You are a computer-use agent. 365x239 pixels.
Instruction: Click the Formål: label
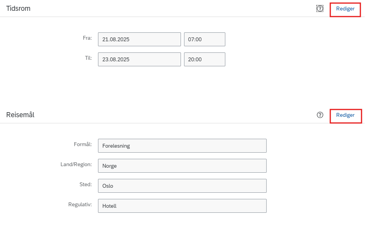point(83,145)
